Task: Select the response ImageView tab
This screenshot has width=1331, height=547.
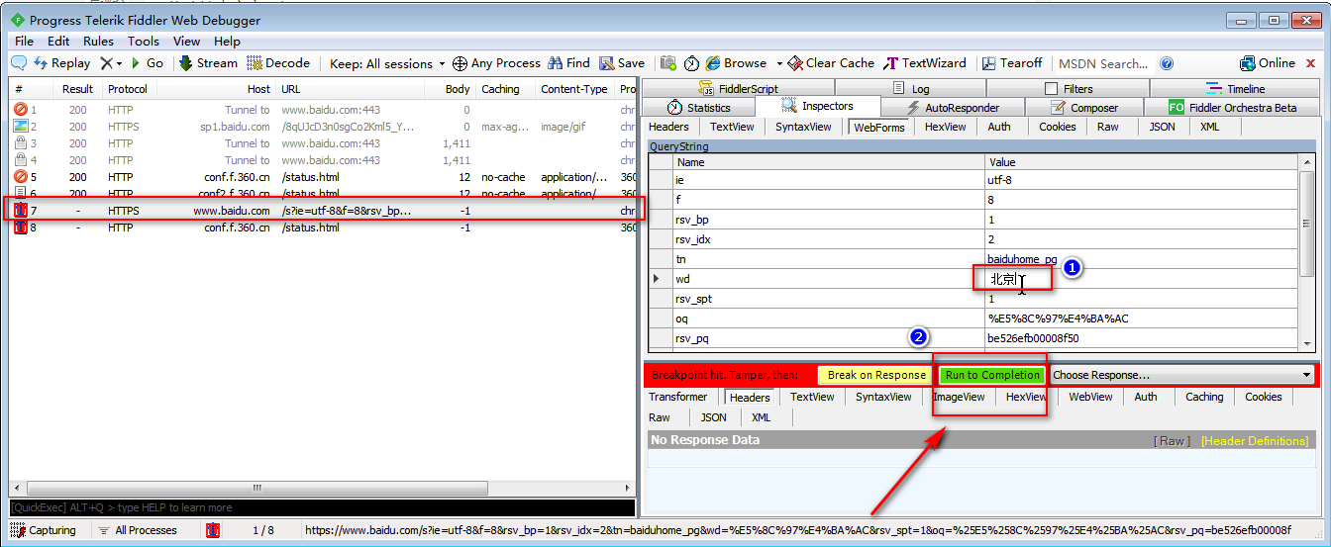Action: [x=959, y=397]
